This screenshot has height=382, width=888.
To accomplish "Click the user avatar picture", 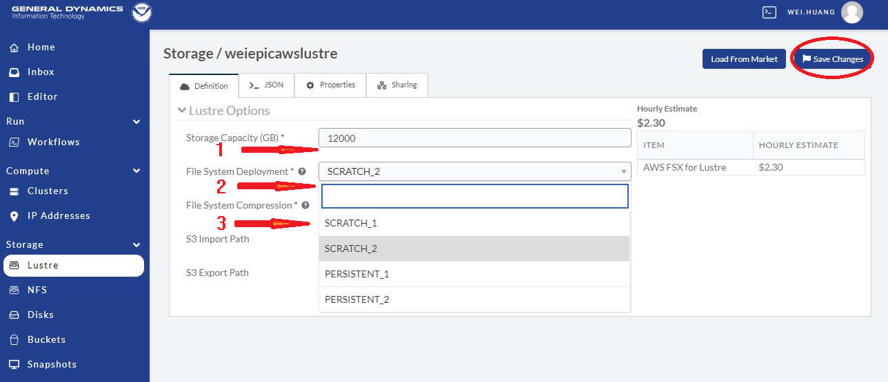I will tap(852, 12).
